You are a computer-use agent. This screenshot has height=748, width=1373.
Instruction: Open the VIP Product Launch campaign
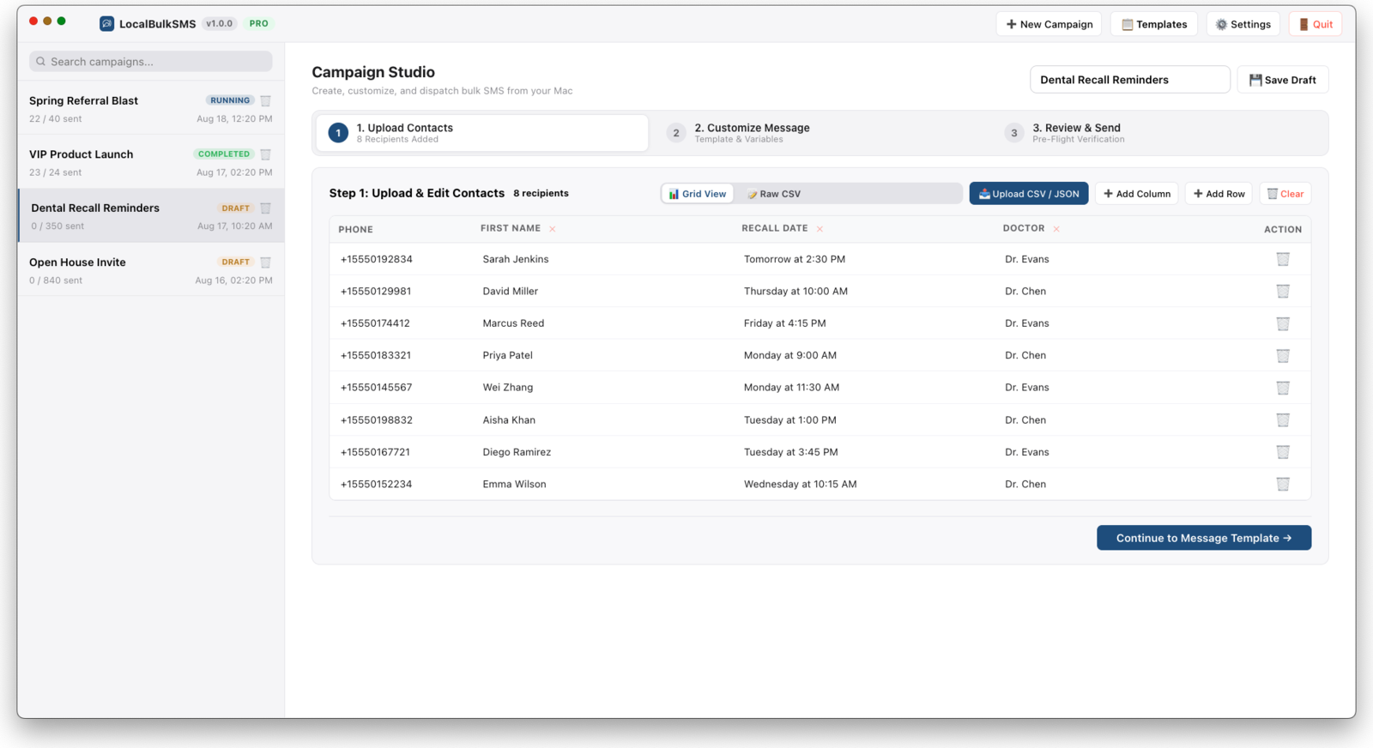[151, 163]
